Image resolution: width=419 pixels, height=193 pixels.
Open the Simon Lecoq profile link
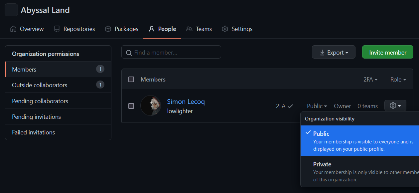(x=186, y=101)
